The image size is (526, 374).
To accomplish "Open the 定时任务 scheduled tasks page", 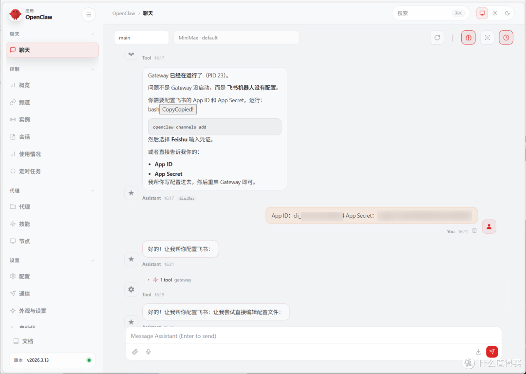I will [x=52, y=171].
